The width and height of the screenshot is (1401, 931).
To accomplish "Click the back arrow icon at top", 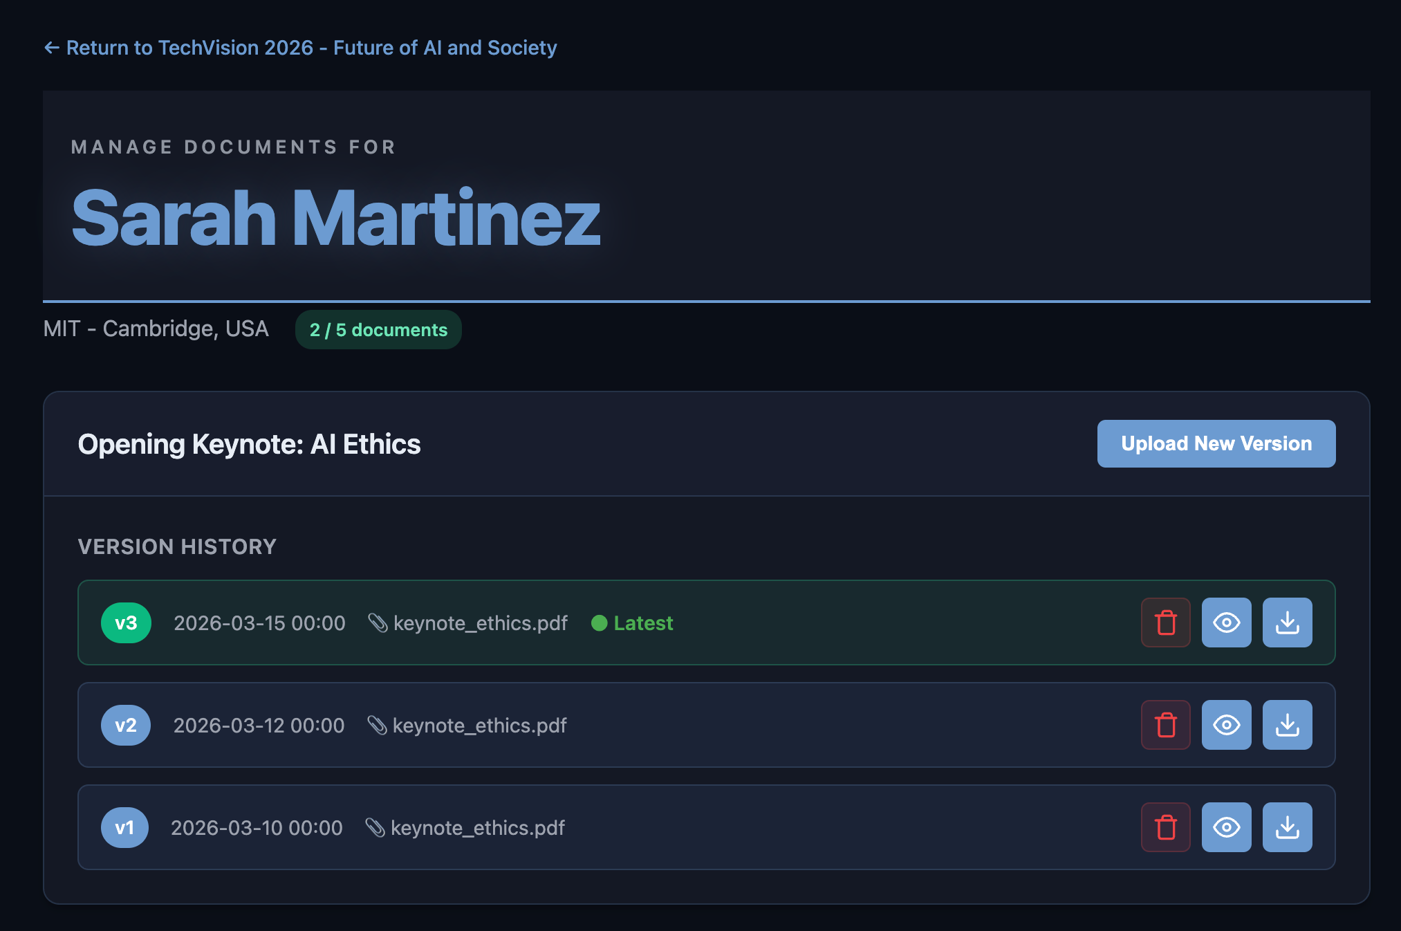I will 51,47.
